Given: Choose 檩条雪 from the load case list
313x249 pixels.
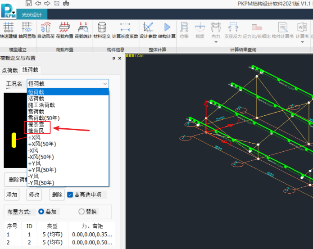Looking at the screenshot, I should [36, 124].
